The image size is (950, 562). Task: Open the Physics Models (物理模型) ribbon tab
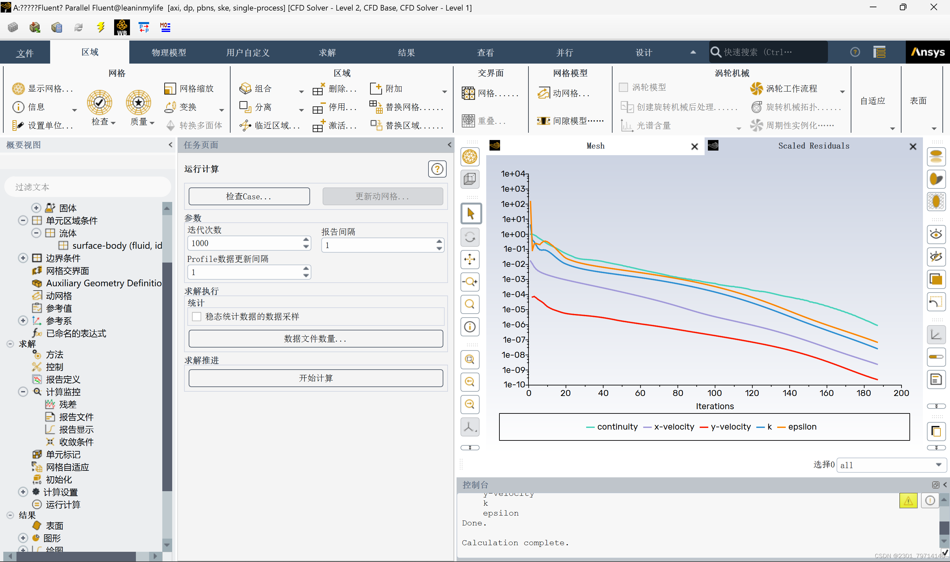169,53
